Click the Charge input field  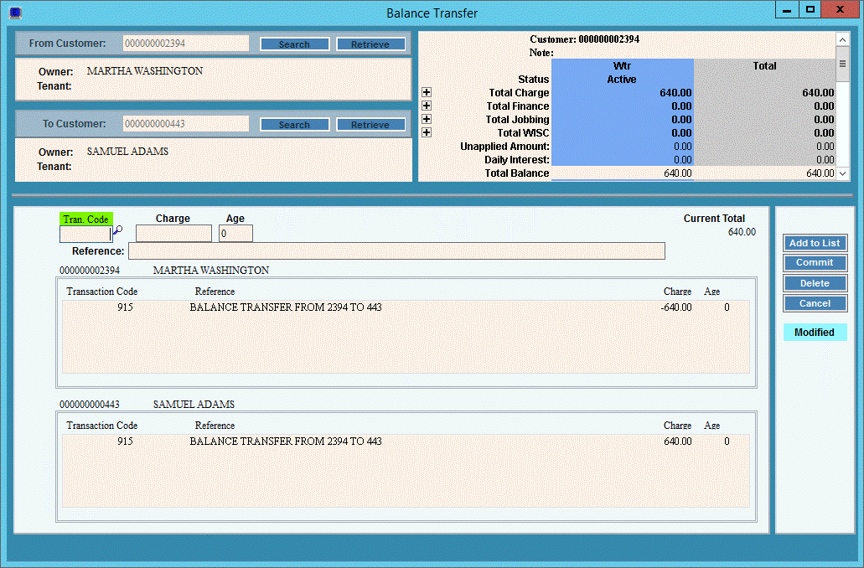pyautogui.click(x=173, y=234)
